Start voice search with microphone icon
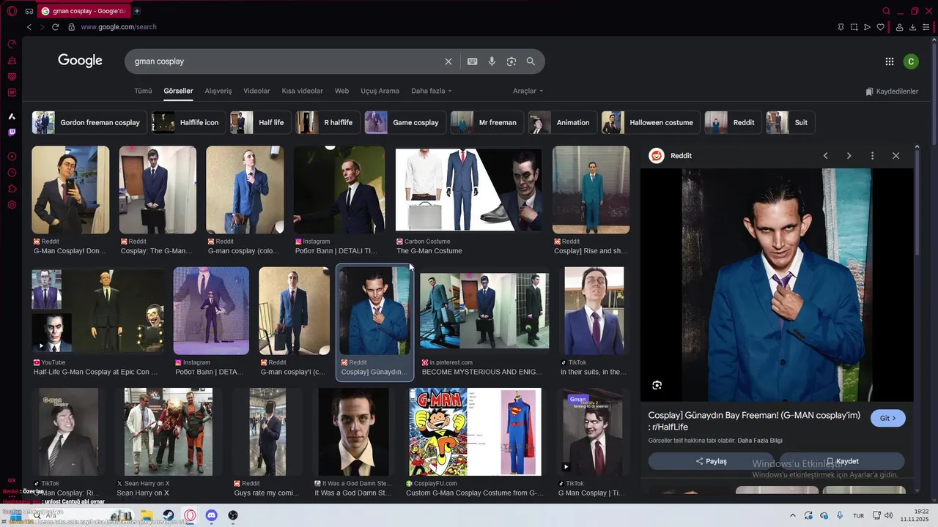The image size is (938, 527). point(492,61)
